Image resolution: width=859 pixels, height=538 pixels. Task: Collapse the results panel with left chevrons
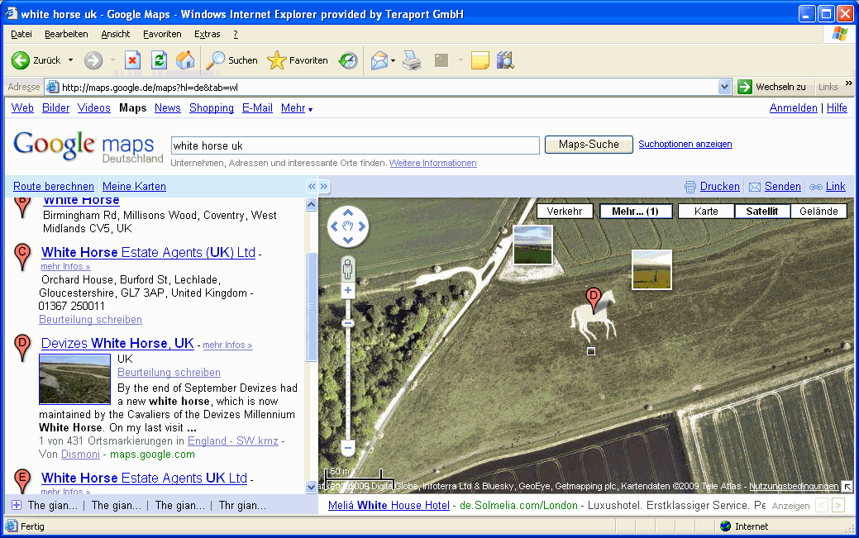click(x=312, y=186)
